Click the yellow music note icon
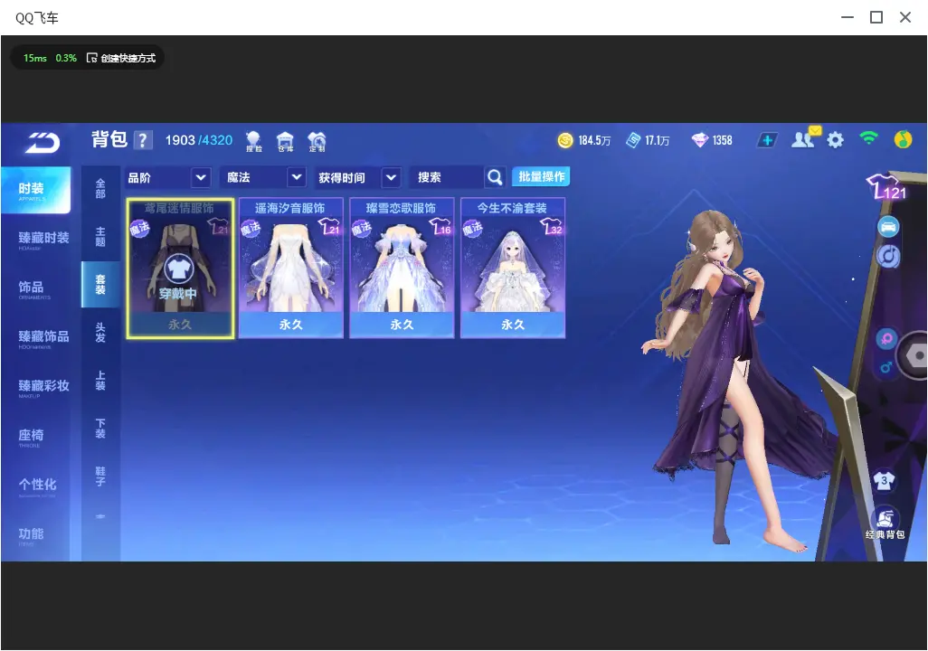This screenshot has height=651, width=928. coord(903,139)
